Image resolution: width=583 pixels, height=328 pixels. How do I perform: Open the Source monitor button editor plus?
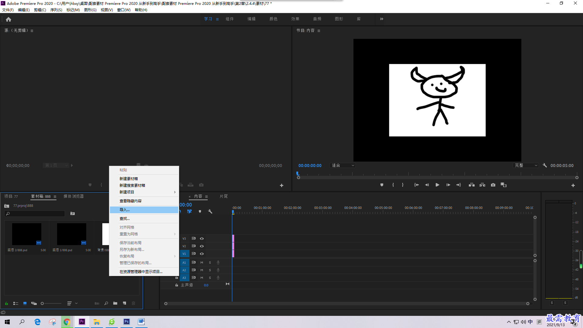pyautogui.click(x=281, y=185)
